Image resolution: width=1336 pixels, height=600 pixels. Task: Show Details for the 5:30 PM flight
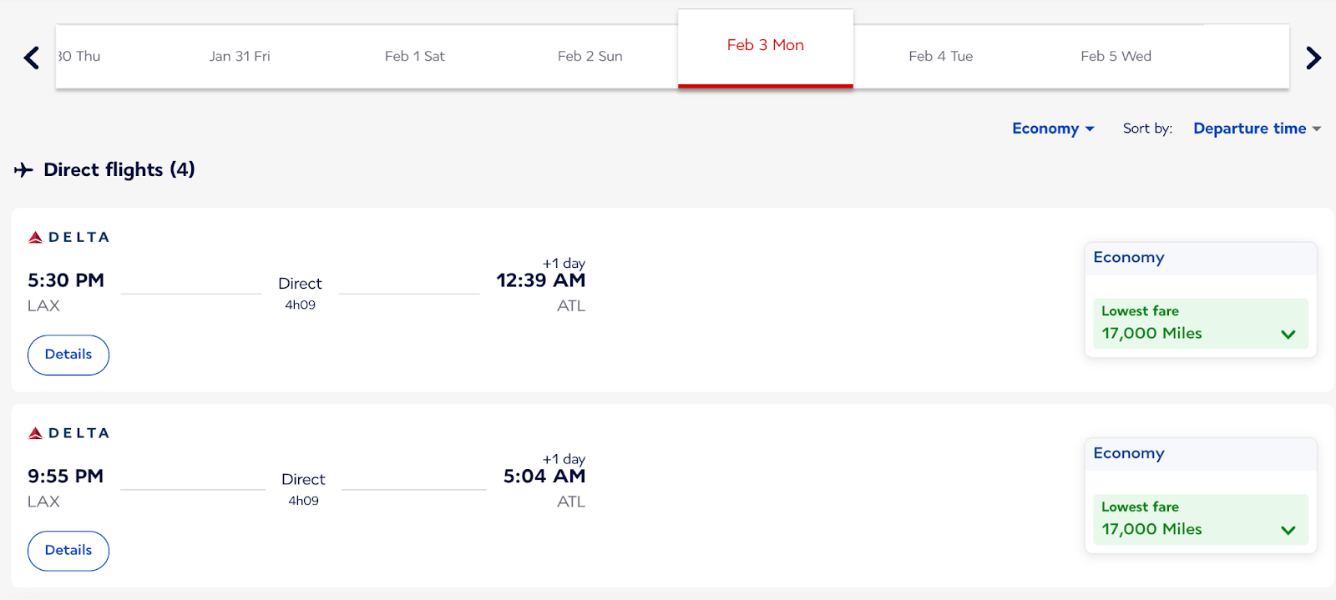pos(68,355)
